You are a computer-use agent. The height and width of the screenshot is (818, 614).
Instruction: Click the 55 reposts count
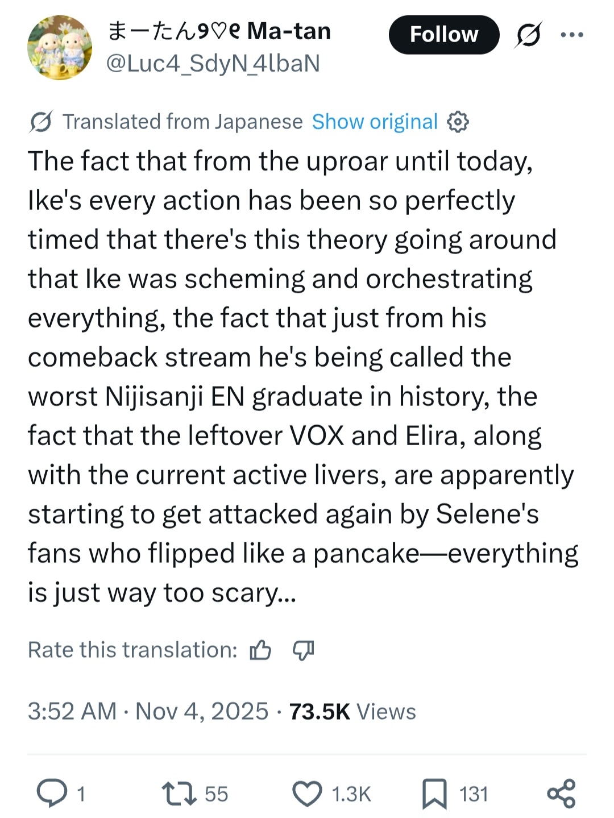pos(216,794)
